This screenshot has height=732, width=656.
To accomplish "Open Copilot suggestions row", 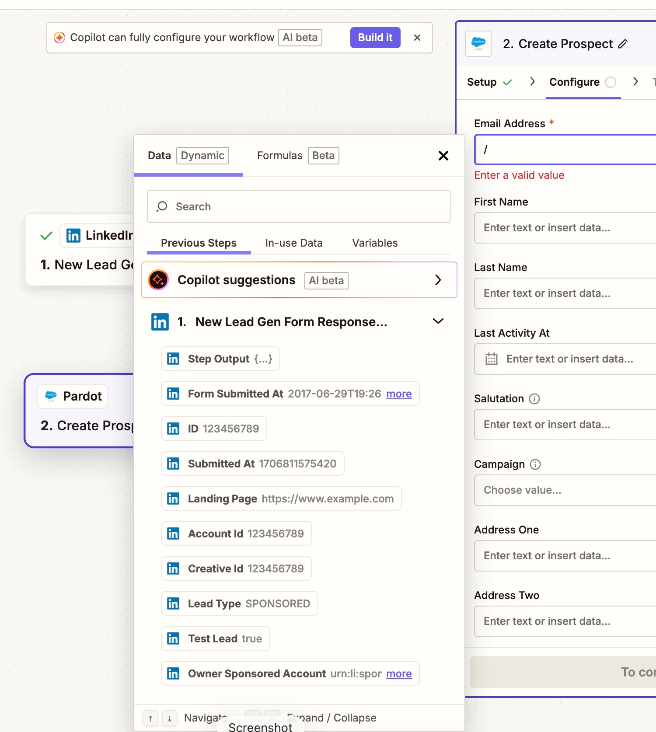I will coord(299,280).
